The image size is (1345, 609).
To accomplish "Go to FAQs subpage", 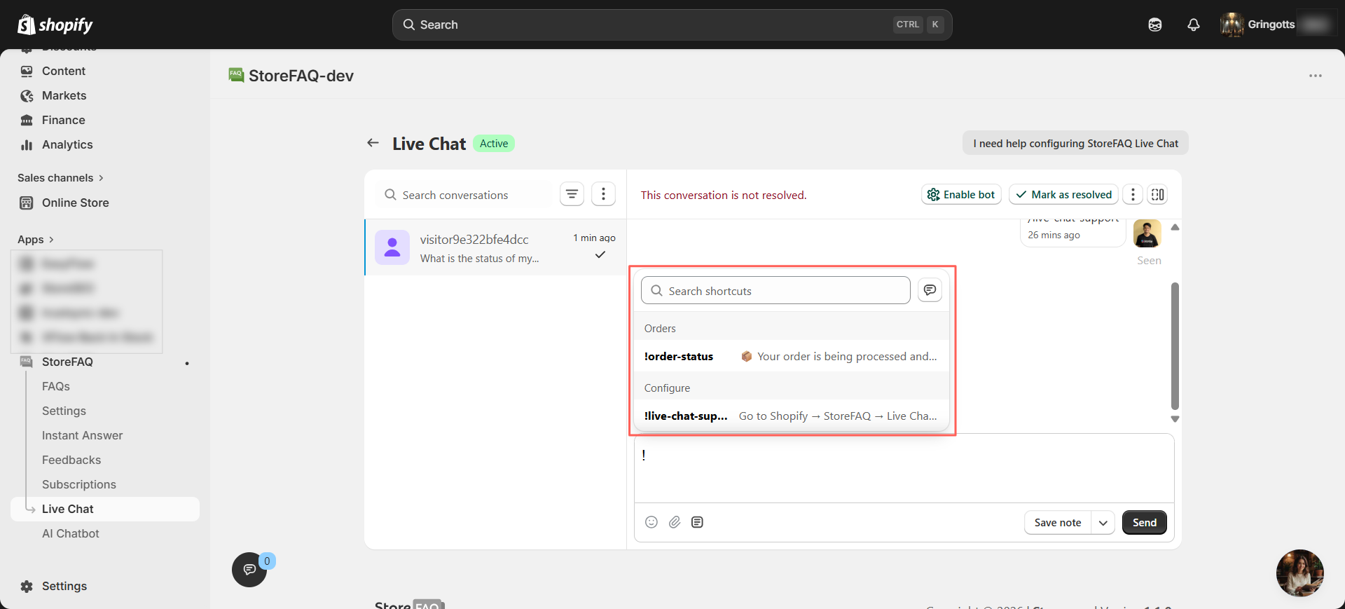I will tap(56, 386).
